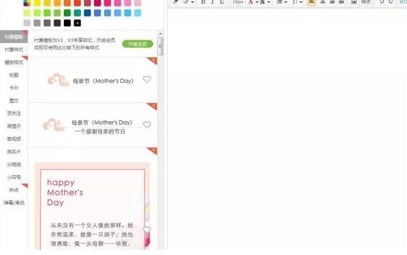This screenshot has height=255, width=407.
Task: Select the highlighted left-align icon
Action: 311,3
